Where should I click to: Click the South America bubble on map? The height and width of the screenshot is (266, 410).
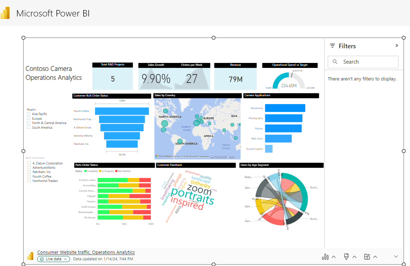(x=180, y=142)
